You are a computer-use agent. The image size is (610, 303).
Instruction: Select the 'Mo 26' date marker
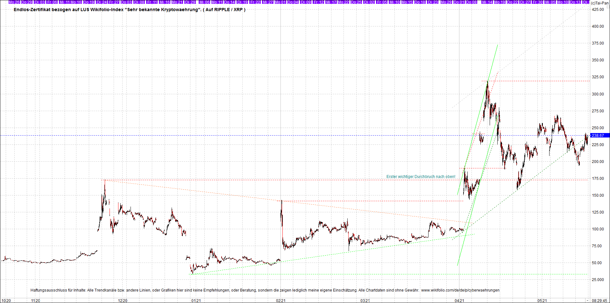14,2
